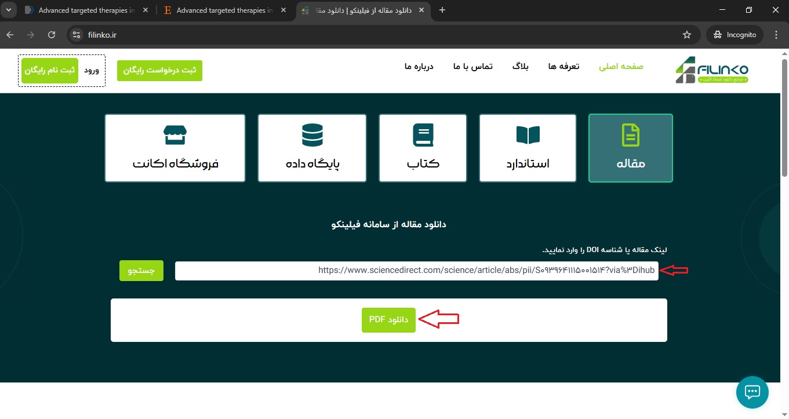This screenshot has height=419, width=789.
Task: Reload the page with refresh icon
Action: coord(52,35)
